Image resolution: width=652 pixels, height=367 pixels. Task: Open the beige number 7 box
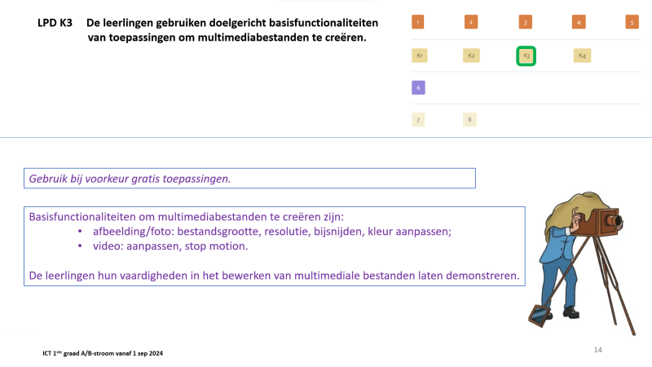[418, 120]
